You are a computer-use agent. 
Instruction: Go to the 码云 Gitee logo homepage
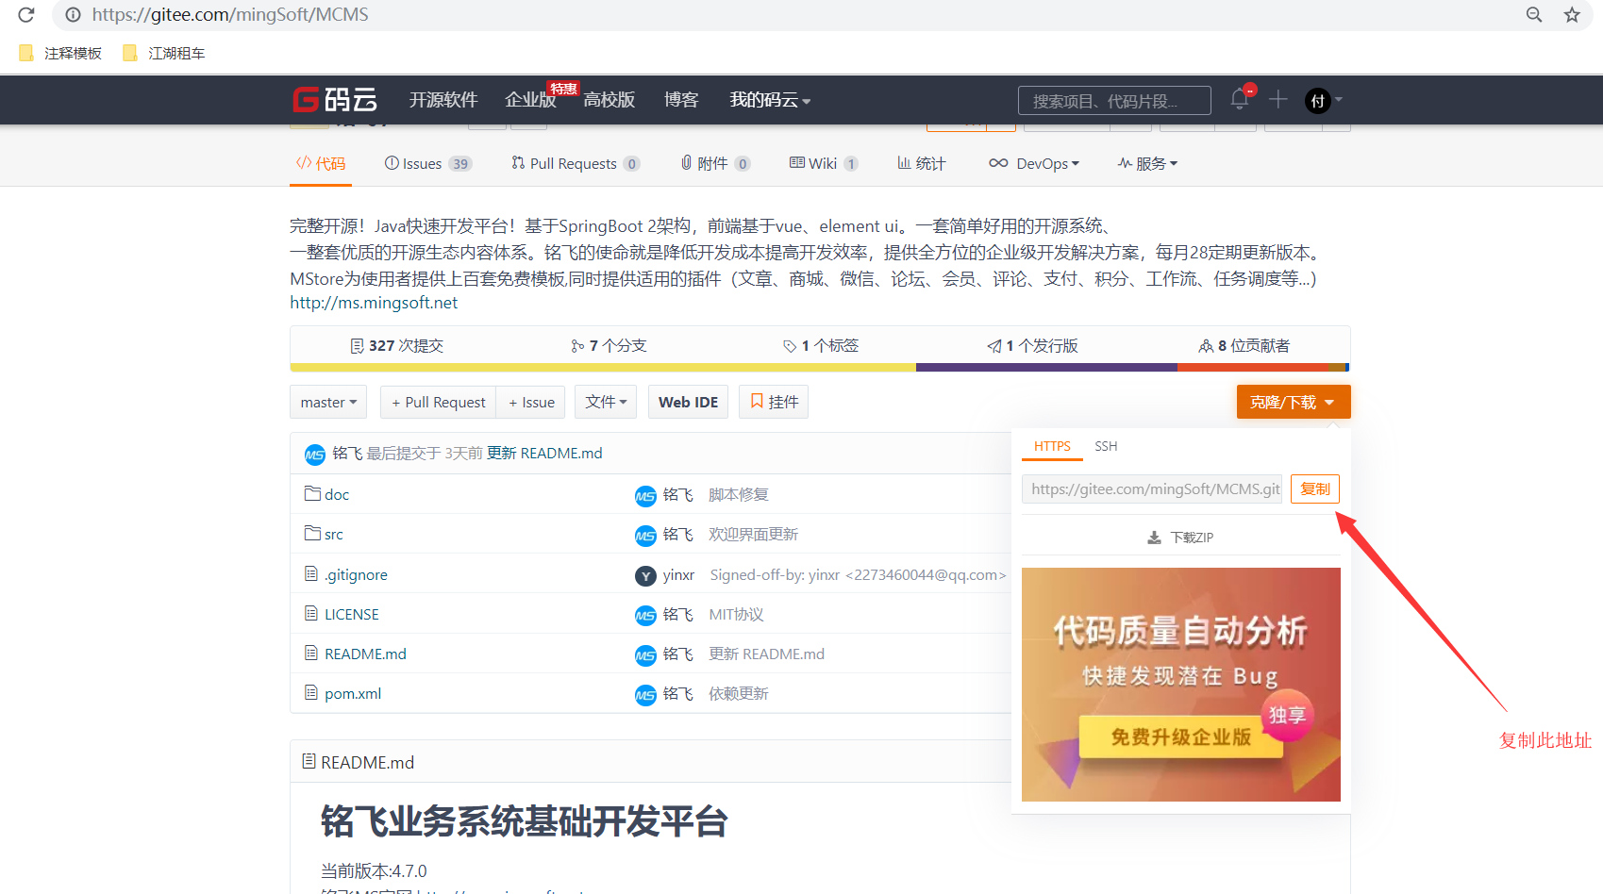click(335, 99)
